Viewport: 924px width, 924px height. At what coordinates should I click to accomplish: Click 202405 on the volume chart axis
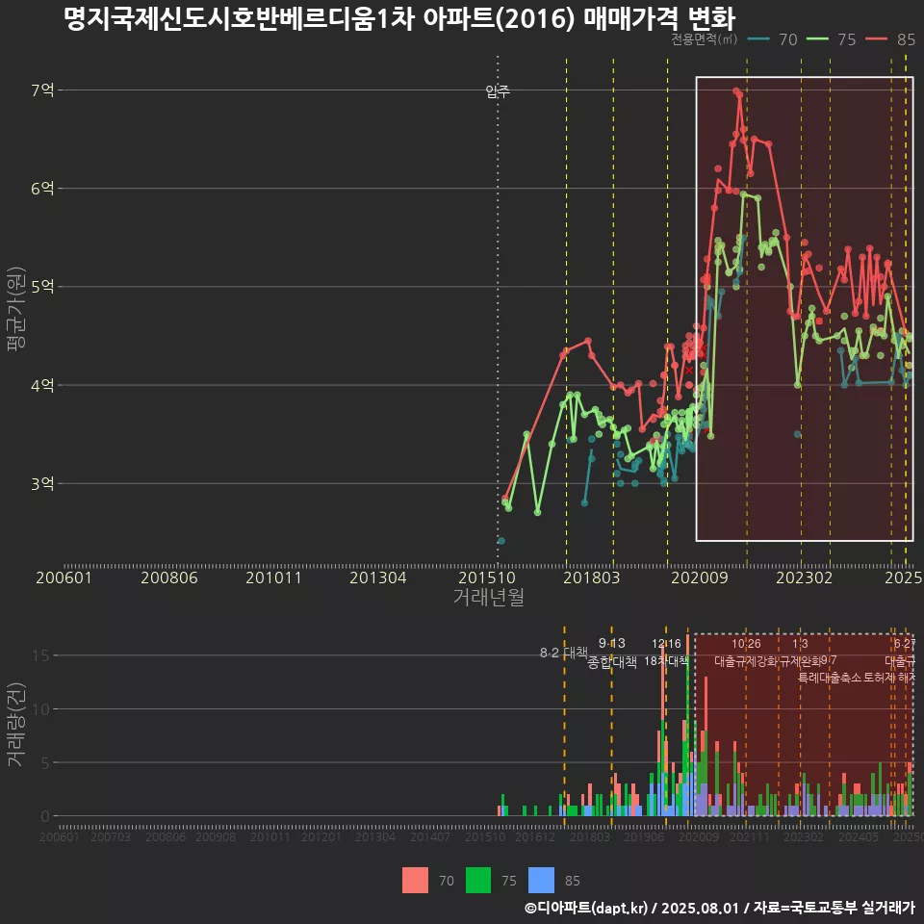(859, 836)
